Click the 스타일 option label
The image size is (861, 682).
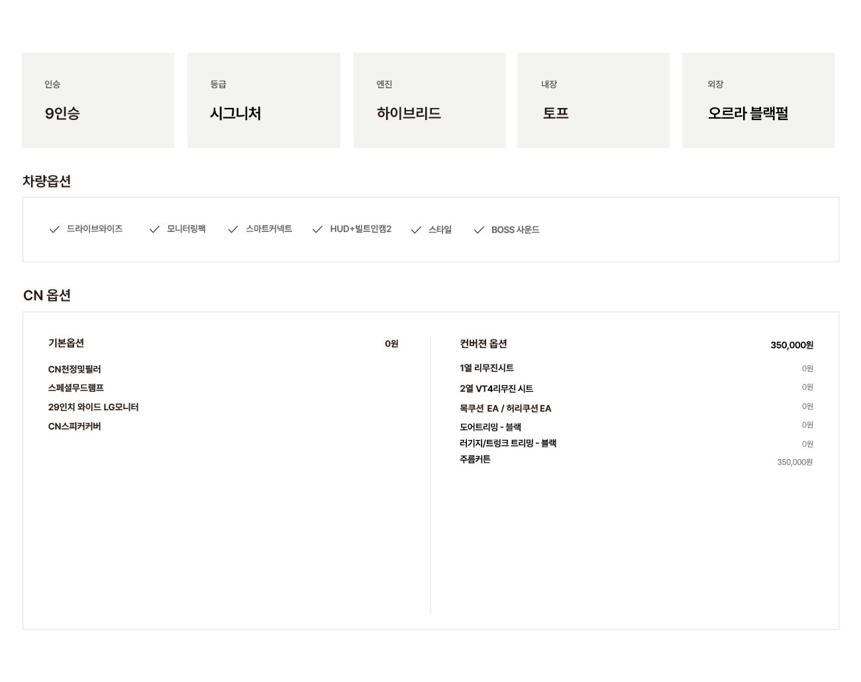click(x=440, y=229)
